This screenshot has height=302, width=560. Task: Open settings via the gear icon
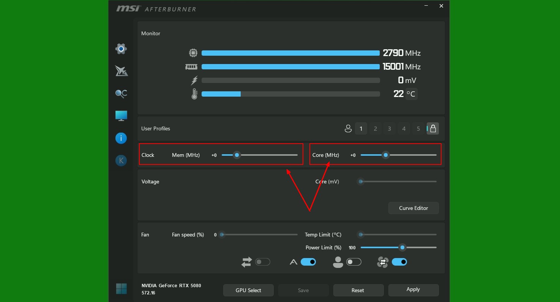(121, 49)
